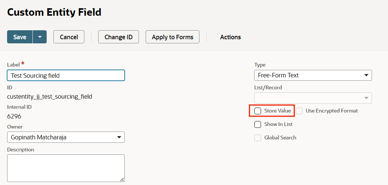Viewport: 388px width, 185px height.
Task: Toggle the Global Search checkbox
Action: coord(258,138)
